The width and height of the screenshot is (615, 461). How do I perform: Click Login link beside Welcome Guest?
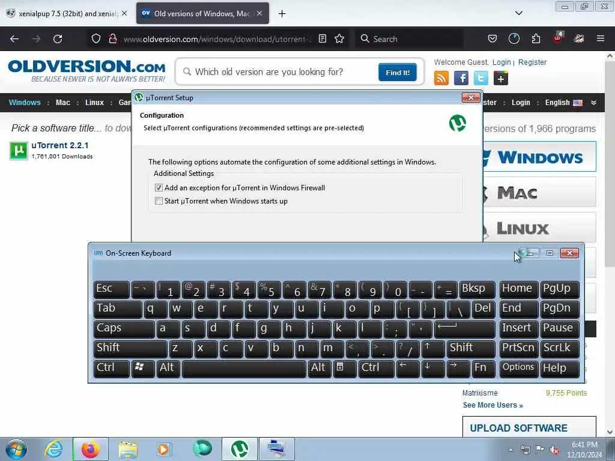point(501,62)
